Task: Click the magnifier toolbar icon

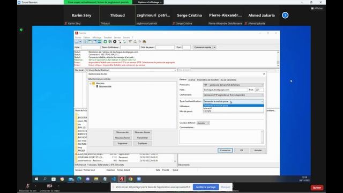Action: [135, 42]
